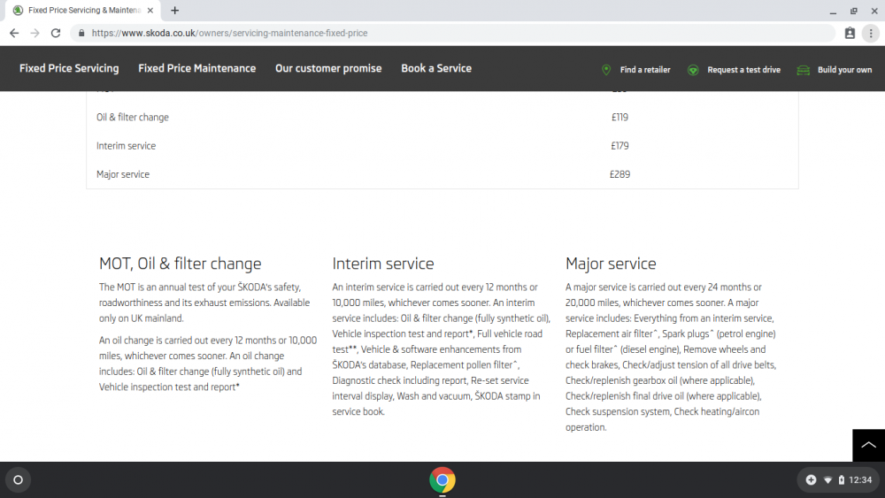Screen dimensions: 885x498
Task: Click the Interim service table row
Action: click(442, 146)
